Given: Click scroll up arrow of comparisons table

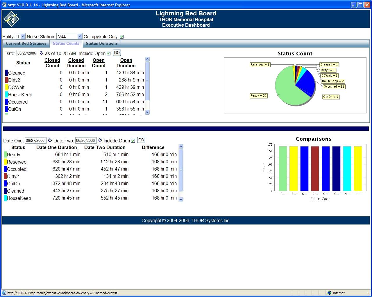Looking at the screenshot, I should [x=181, y=146].
